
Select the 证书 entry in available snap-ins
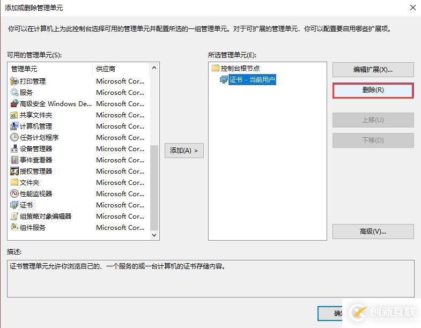coord(26,205)
